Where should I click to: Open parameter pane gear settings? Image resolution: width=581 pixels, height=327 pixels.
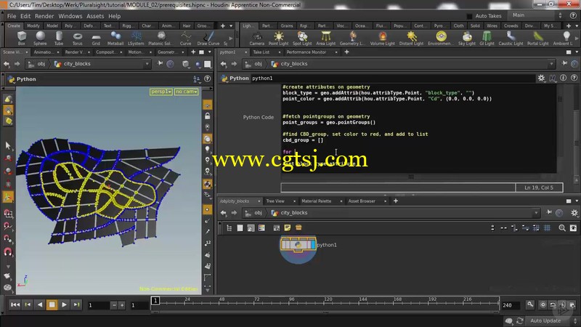(541, 78)
